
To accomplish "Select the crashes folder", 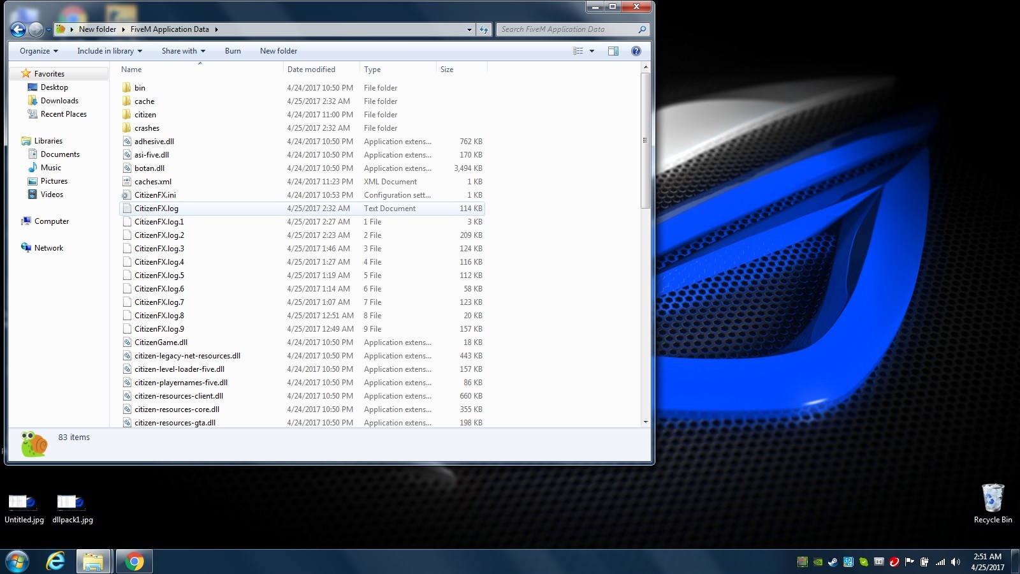I will pos(302,128).
